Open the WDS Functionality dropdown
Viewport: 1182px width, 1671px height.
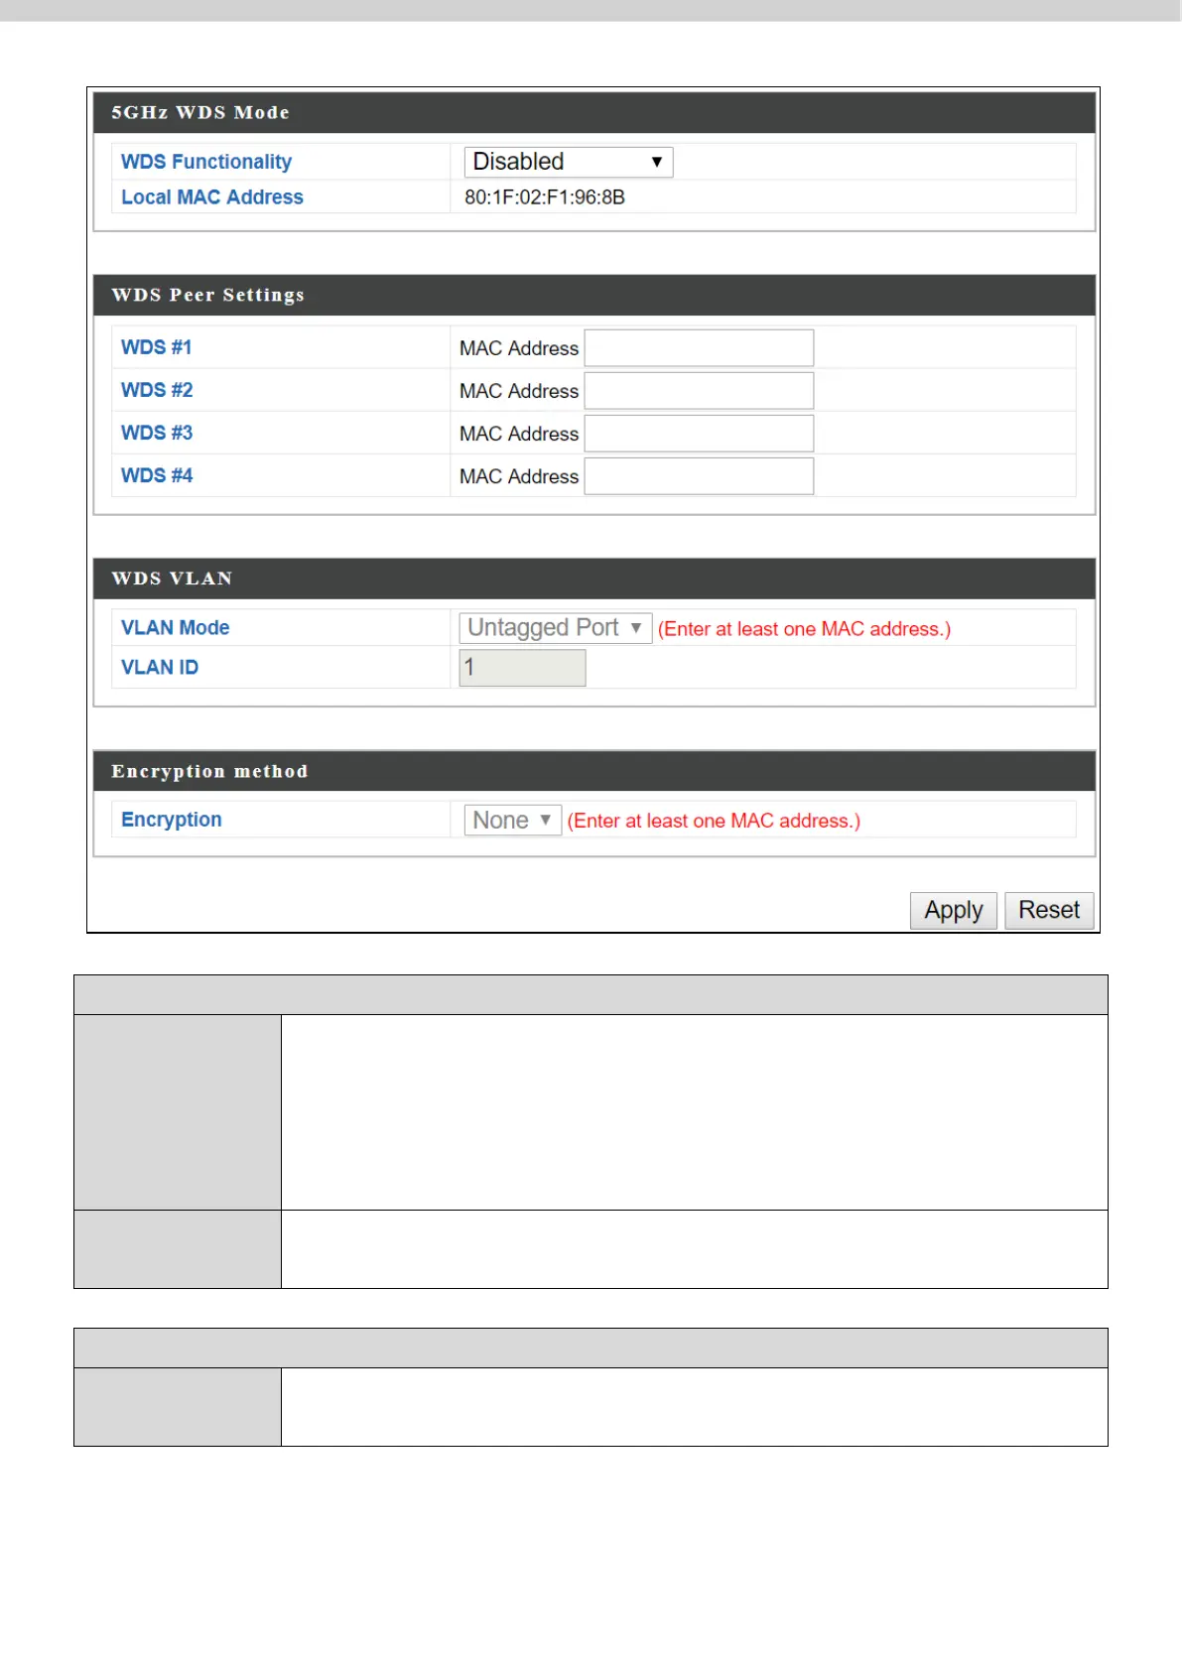coord(569,162)
